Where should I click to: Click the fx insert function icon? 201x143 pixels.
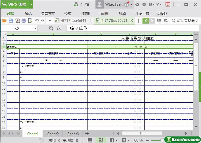pos(59,28)
